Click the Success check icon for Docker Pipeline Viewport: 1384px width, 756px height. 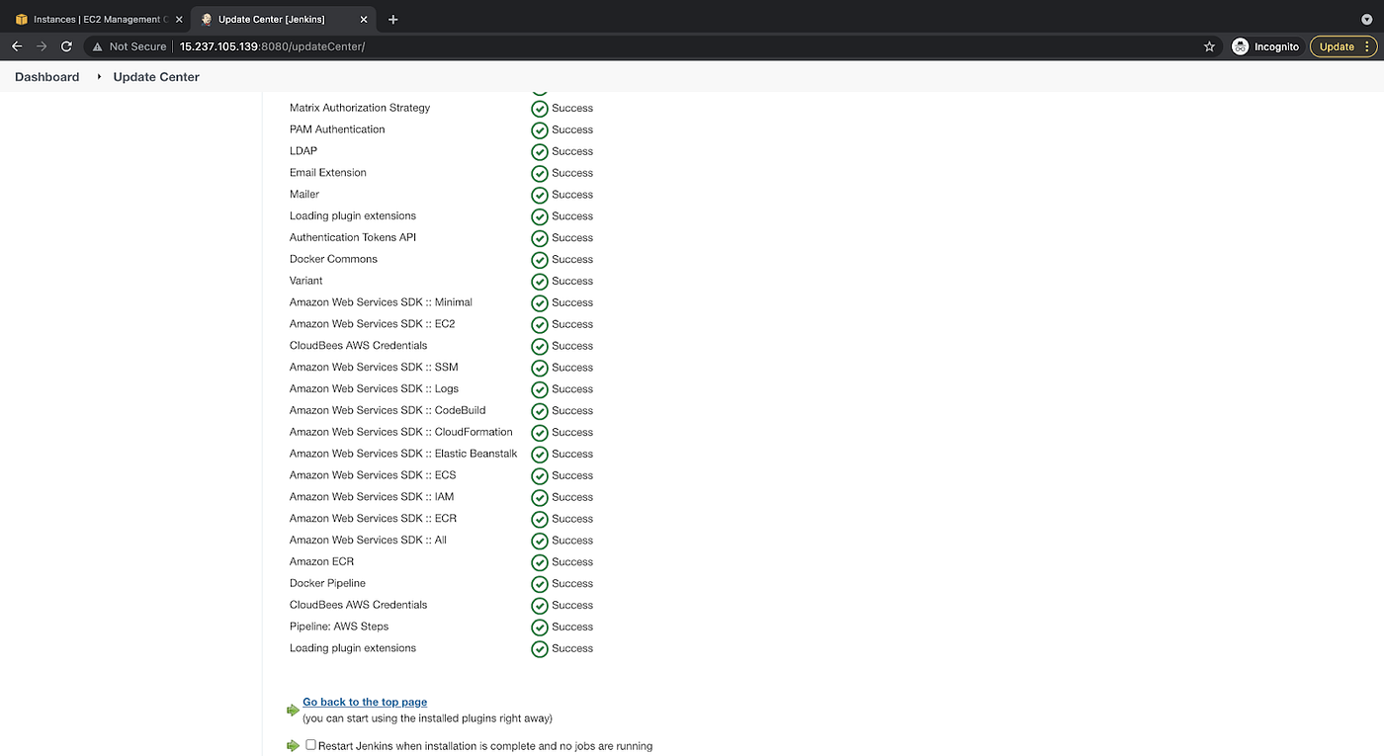540,584
